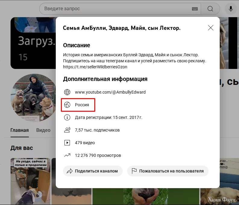Click the info icon by registration date
The height and width of the screenshot is (205, 239).
tap(67, 117)
